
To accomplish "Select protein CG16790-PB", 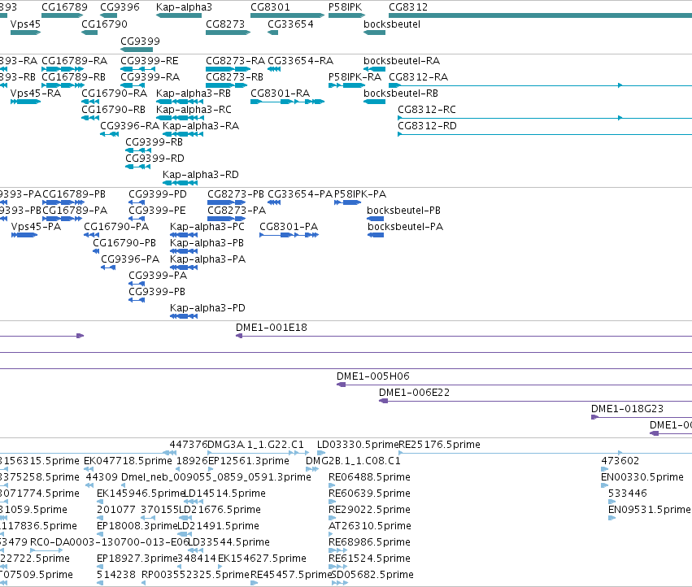I will [x=96, y=251].
